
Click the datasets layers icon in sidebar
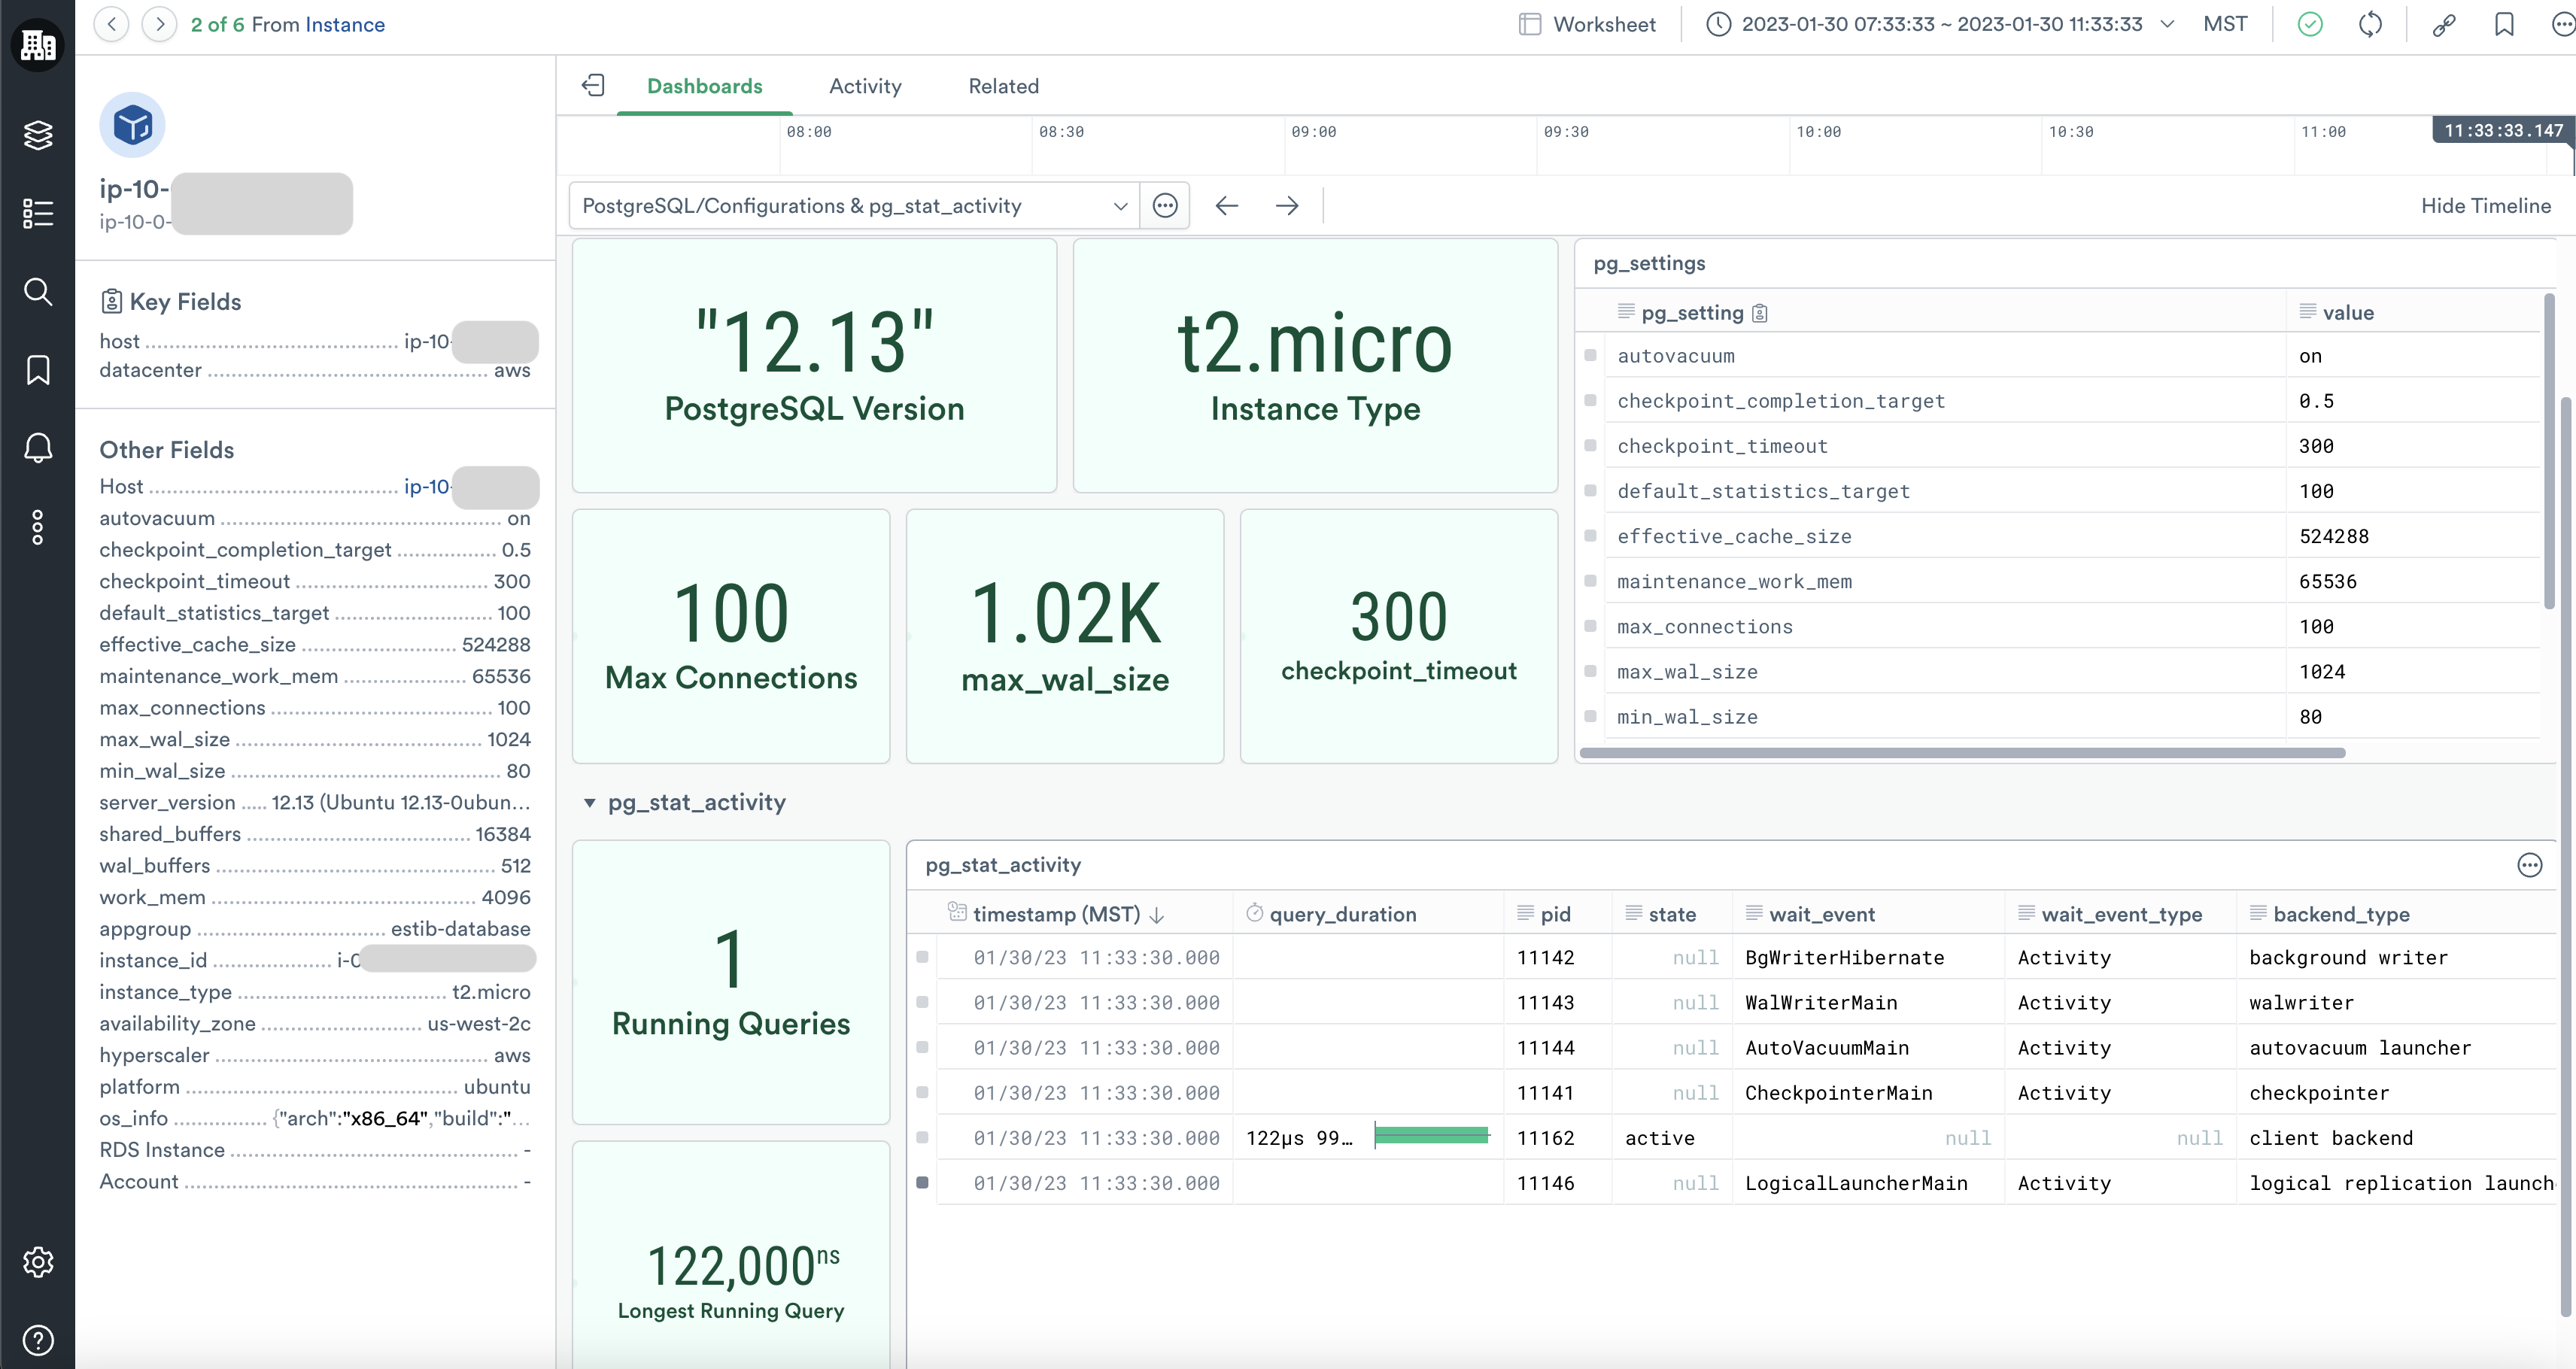coord(38,135)
